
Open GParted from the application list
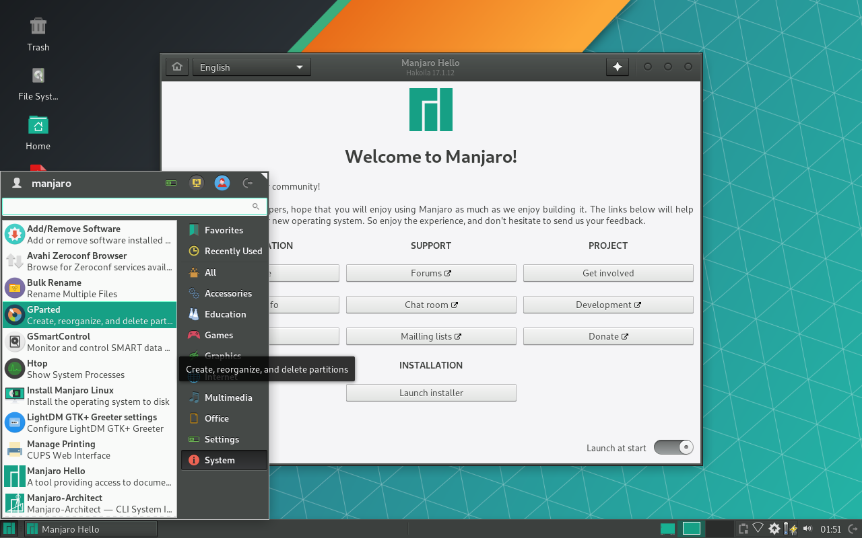pyautogui.click(x=89, y=315)
